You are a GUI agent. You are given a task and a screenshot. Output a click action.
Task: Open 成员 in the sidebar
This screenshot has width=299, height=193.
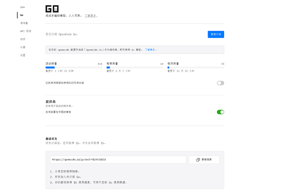click(x=23, y=39)
